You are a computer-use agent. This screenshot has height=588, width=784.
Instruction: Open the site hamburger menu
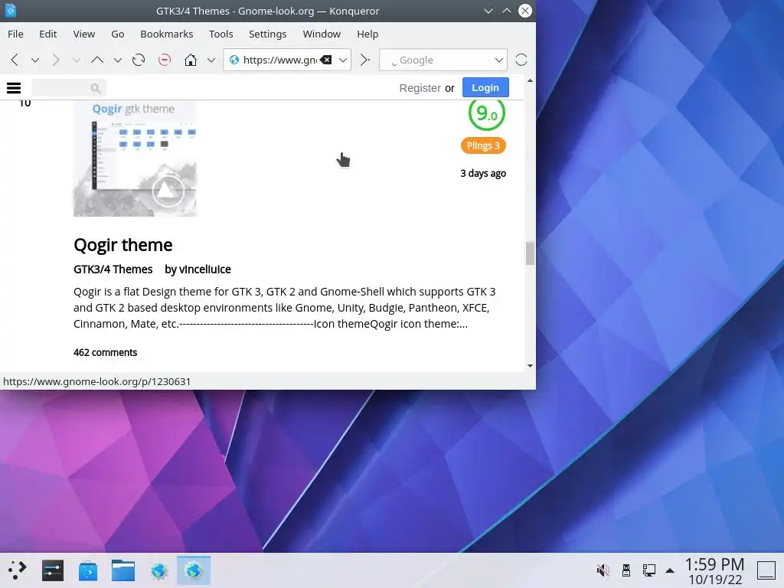click(14, 88)
